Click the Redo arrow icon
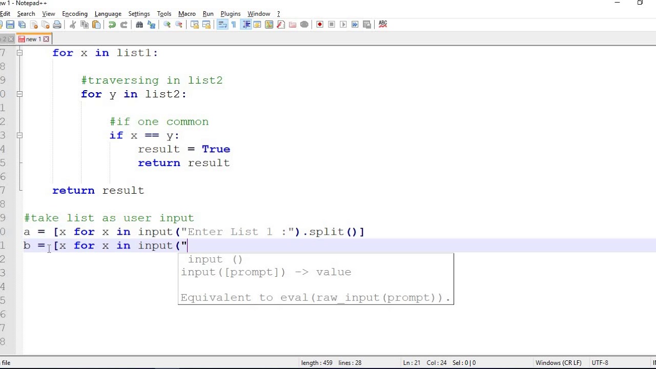 (x=124, y=24)
